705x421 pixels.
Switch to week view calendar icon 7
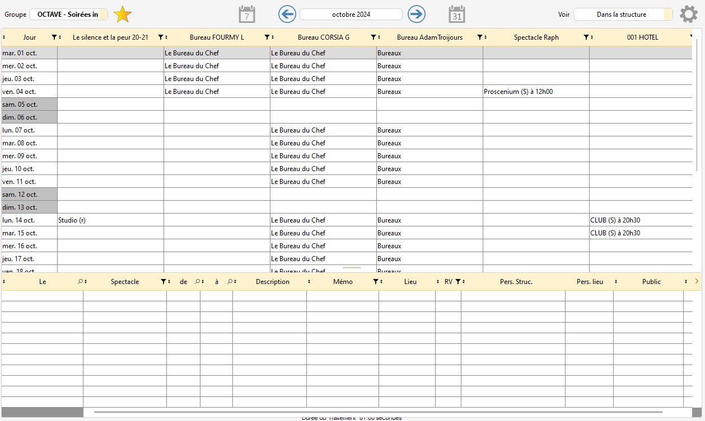[247, 15]
